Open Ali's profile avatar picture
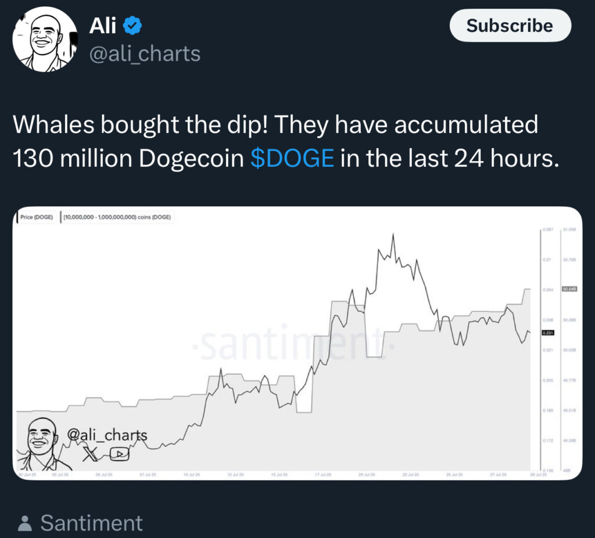 pos(45,40)
